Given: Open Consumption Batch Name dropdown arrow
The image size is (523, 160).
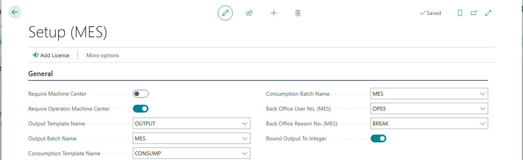Looking at the screenshot, I should coord(483,94).
